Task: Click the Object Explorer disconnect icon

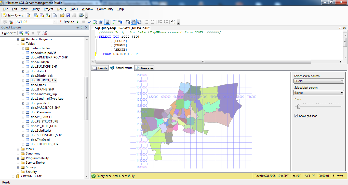Action: (27, 33)
